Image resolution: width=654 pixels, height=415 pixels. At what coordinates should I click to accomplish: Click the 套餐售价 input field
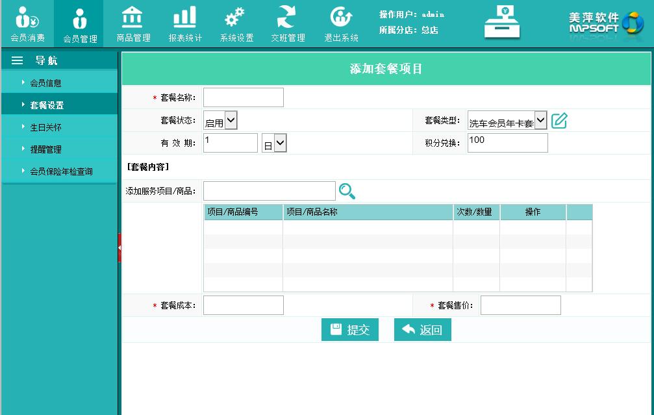[x=520, y=305]
